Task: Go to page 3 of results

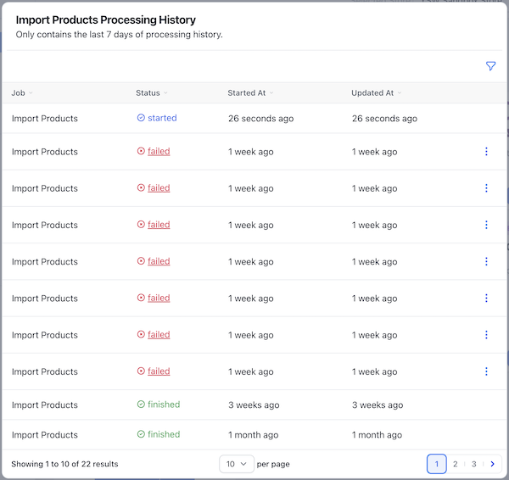Action: pyautogui.click(x=473, y=464)
